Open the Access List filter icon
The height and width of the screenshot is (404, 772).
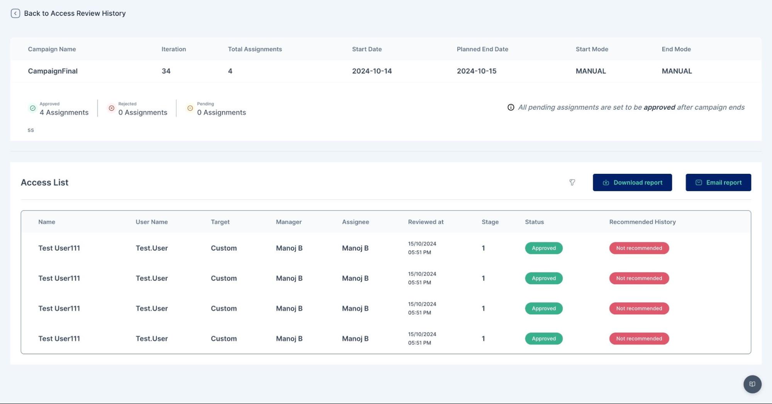(x=572, y=182)
